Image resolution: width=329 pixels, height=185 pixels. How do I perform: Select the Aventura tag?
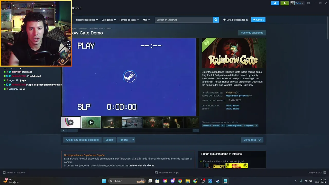[207, 126]
